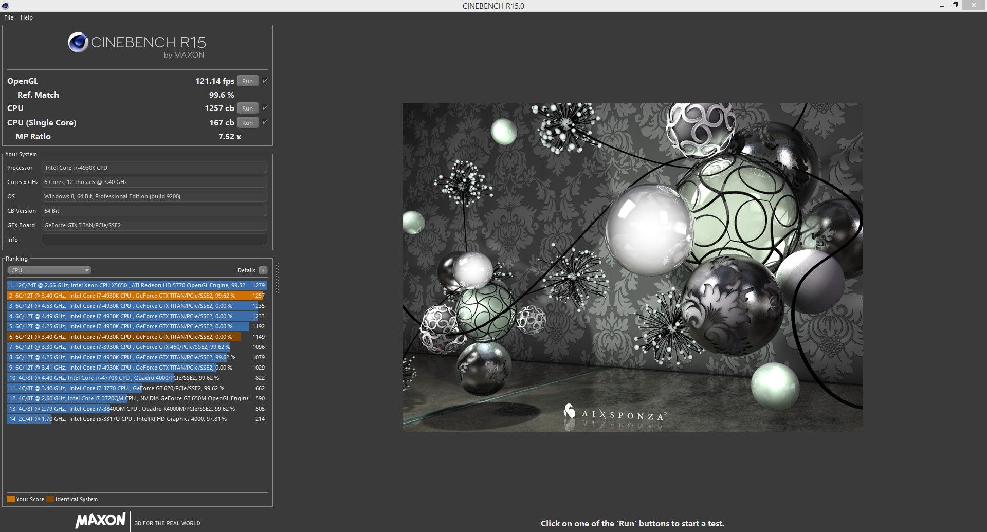Toggle the OpenGL test checkbox
The image size is (987, 532).
tap(265, 81)
